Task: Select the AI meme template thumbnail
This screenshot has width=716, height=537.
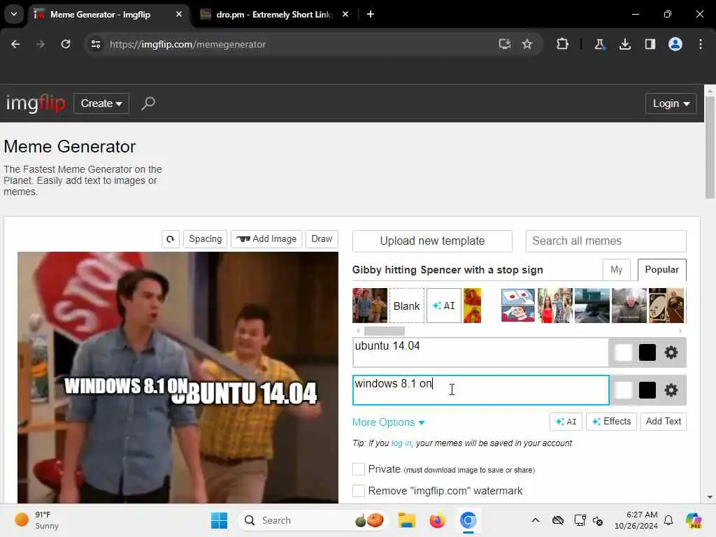Action: click(x=444, y=306)
